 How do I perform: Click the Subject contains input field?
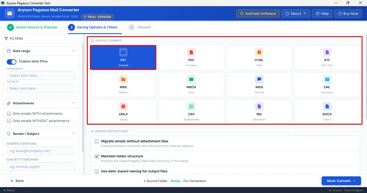pos(41,167)
